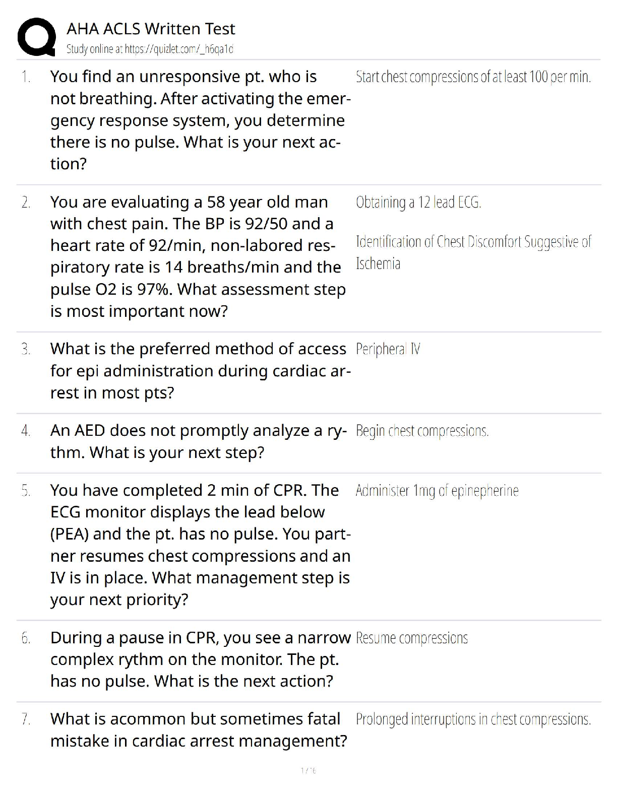Click the 'Resume compressions' answer

tap(411, 638)
